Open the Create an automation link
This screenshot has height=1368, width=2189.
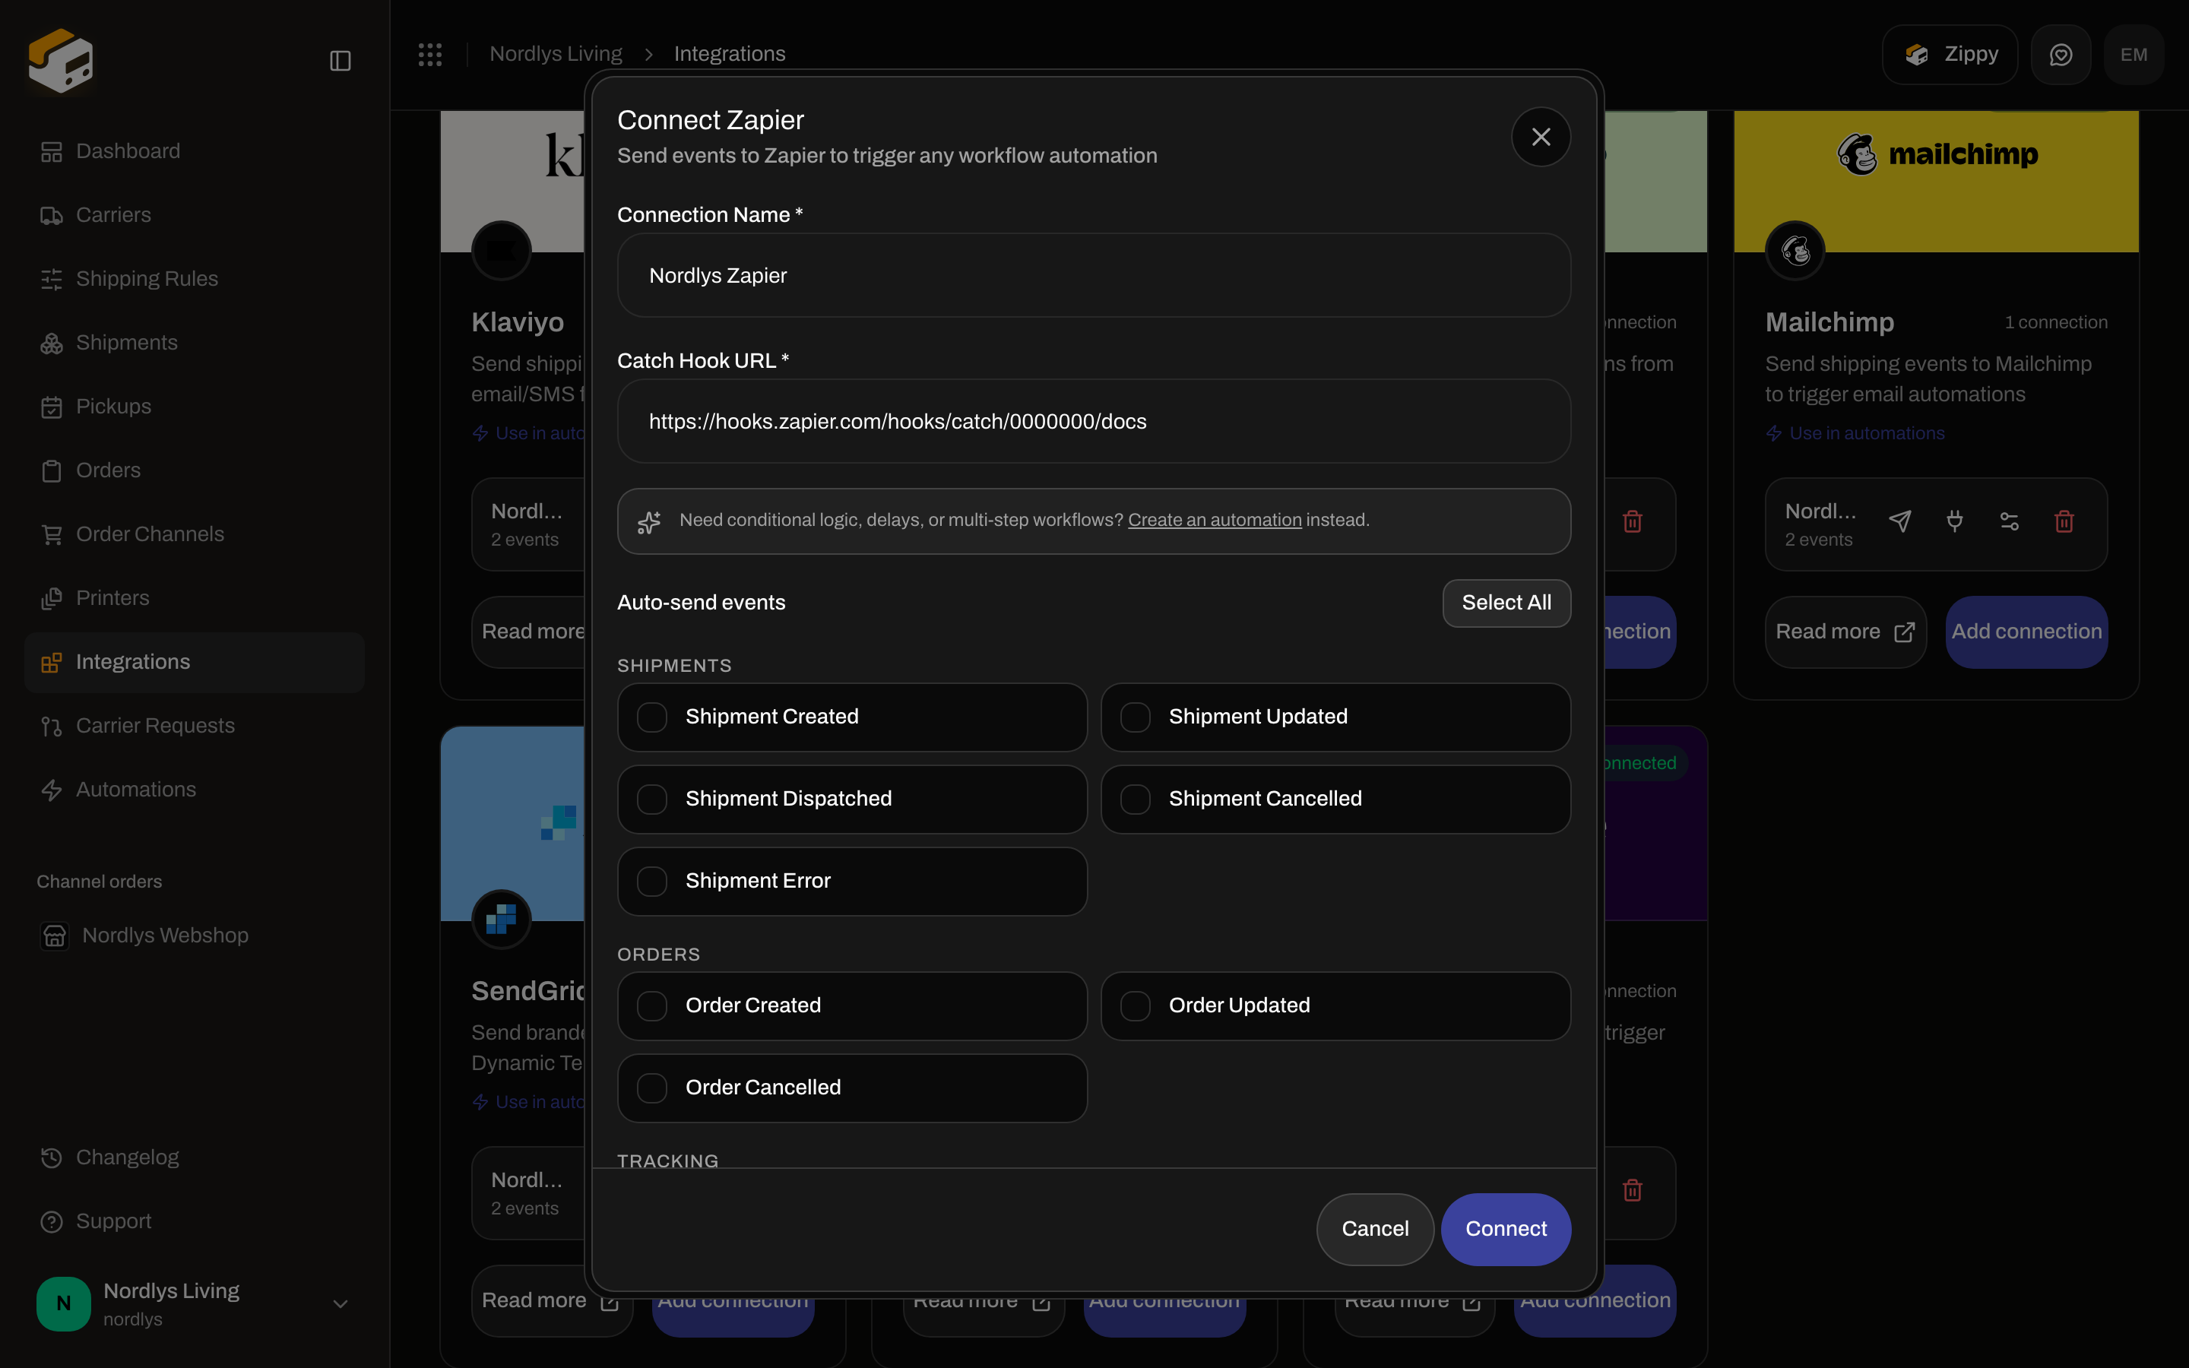coord(1215,521)
